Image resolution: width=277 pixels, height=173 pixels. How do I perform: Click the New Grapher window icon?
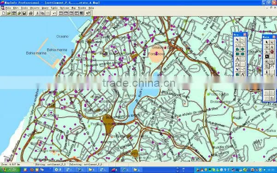(71, 13)
